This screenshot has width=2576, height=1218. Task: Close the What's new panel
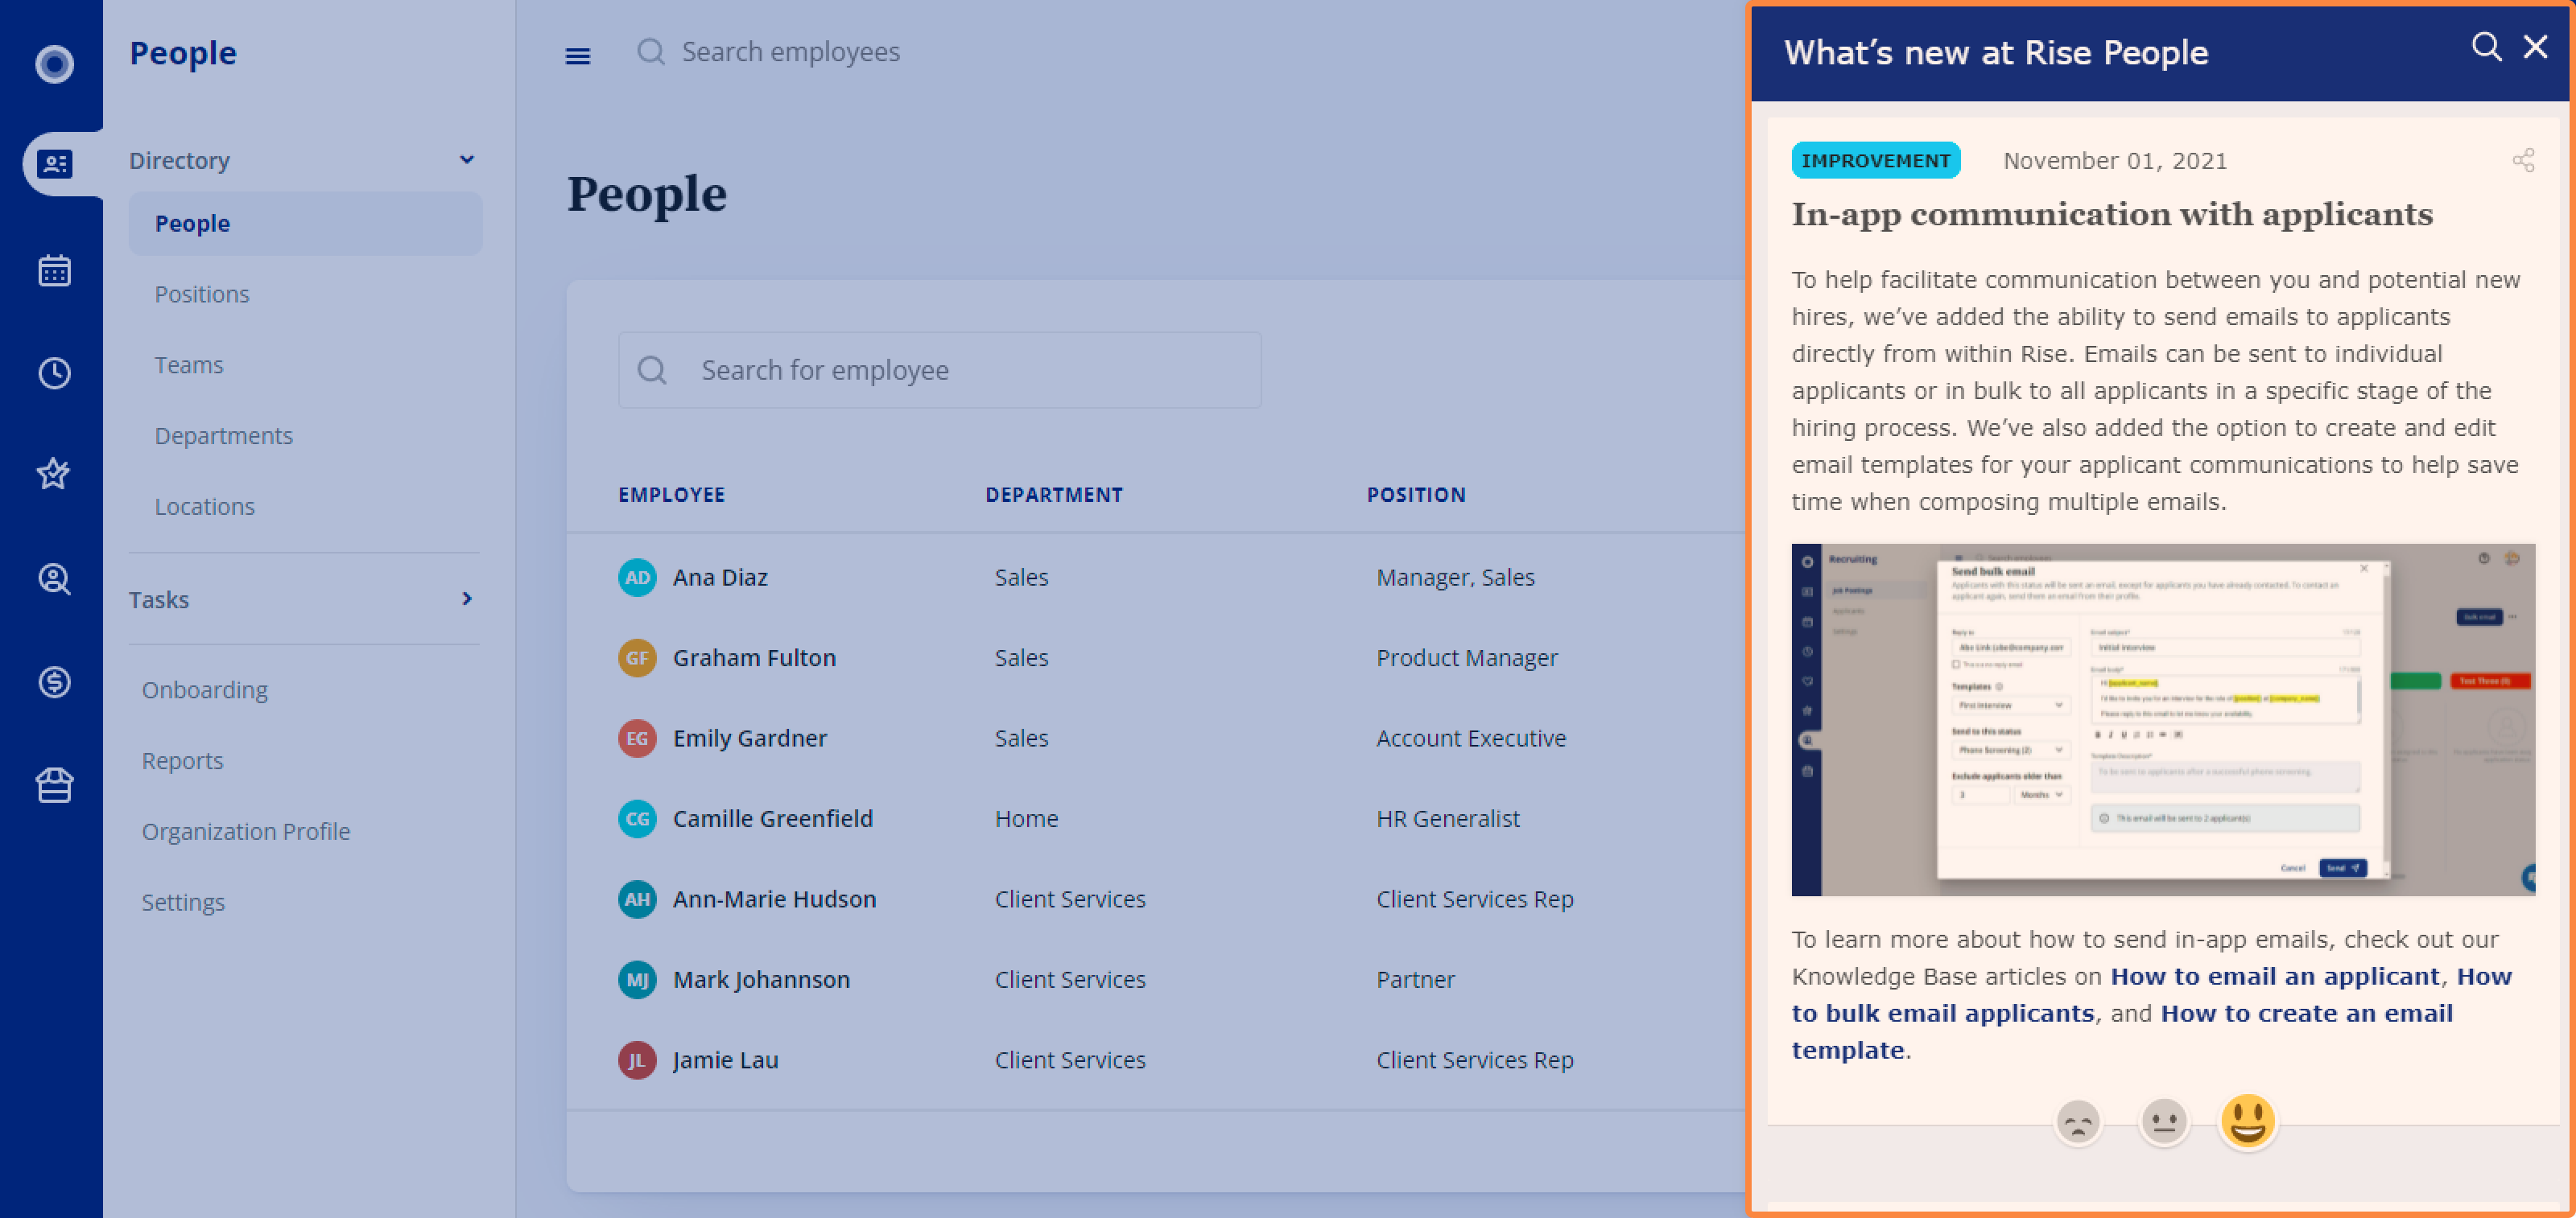(2535, 47)
